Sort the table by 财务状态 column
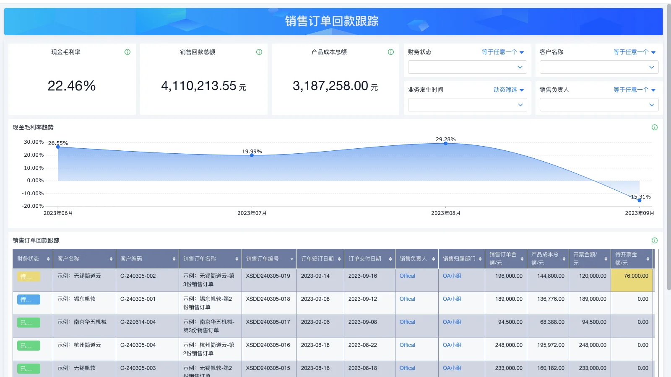This screenshot has width=671, height=377. pyautogui.click(x=47, y=258)
